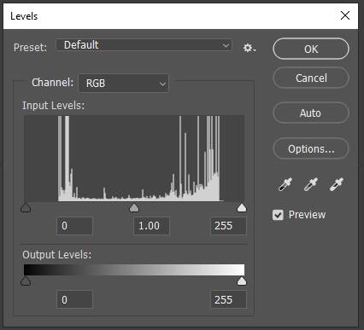364x330 pixels.
Task: Click the OK button
Action: click(311, 49)
